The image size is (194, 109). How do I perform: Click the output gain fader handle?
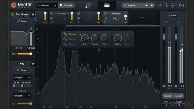tap(176, 37)
